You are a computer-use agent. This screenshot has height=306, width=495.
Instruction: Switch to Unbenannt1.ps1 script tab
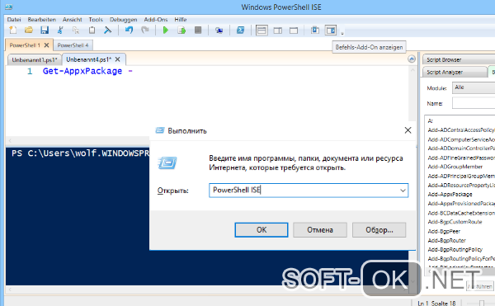pyautogui.click(x=35, y=59)
